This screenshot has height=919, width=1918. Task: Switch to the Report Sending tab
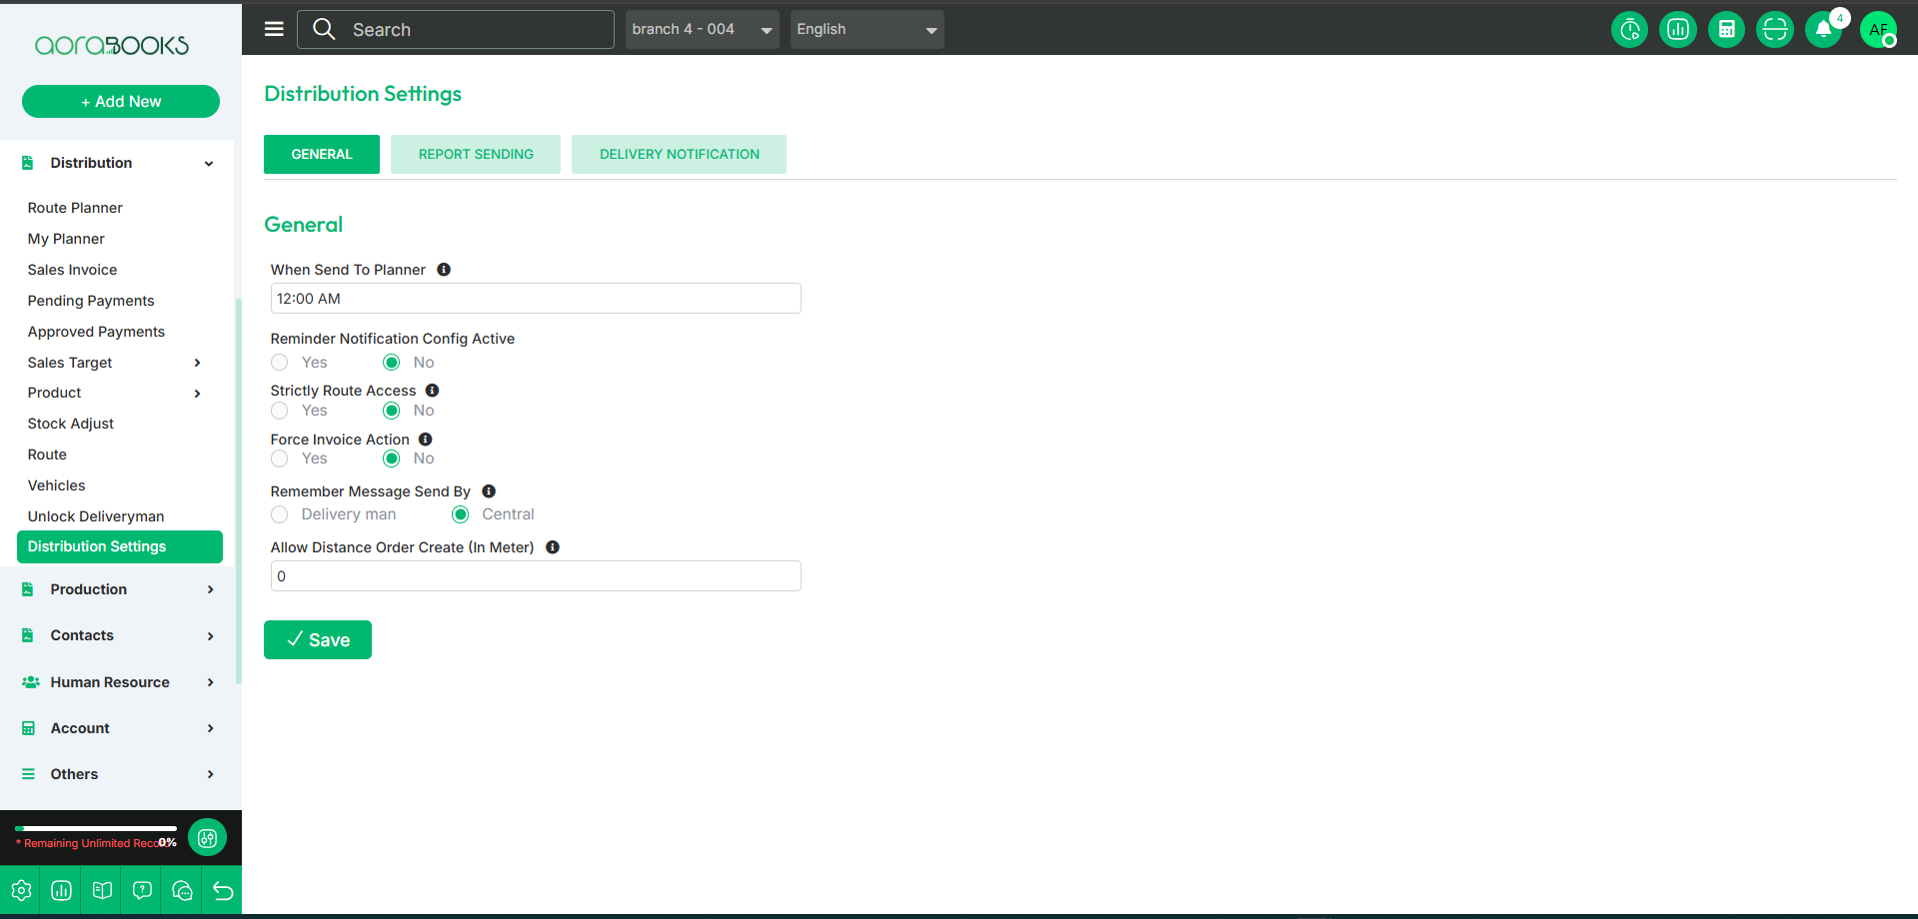coord(476,155)
